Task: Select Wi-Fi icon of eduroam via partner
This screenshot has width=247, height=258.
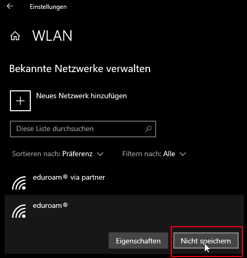Action: [x=19, y=183]
